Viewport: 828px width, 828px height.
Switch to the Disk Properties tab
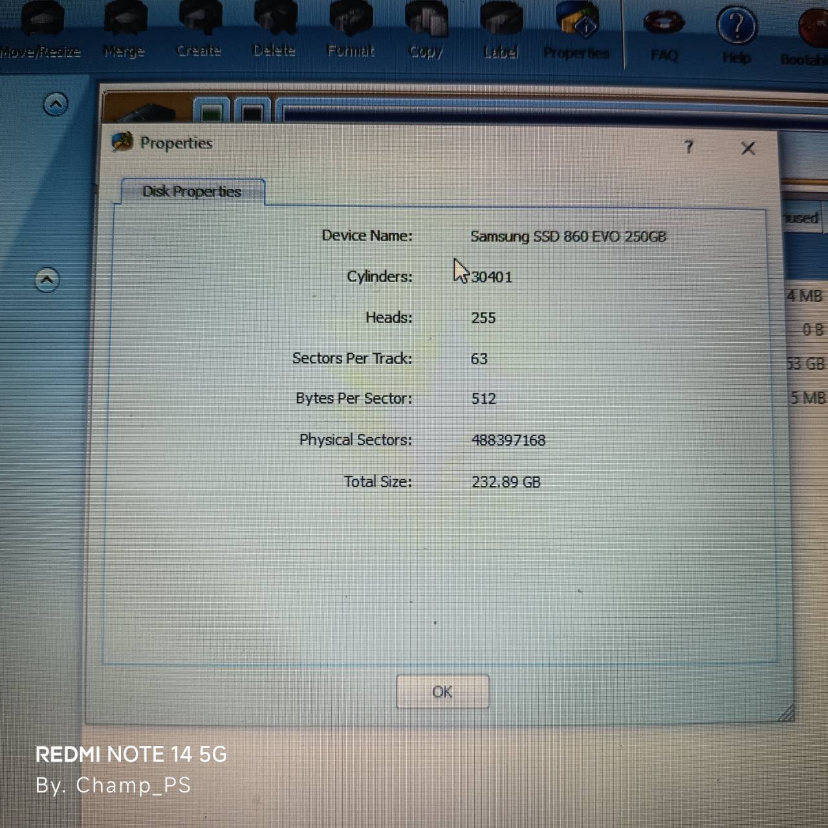(x=192, y=191)
